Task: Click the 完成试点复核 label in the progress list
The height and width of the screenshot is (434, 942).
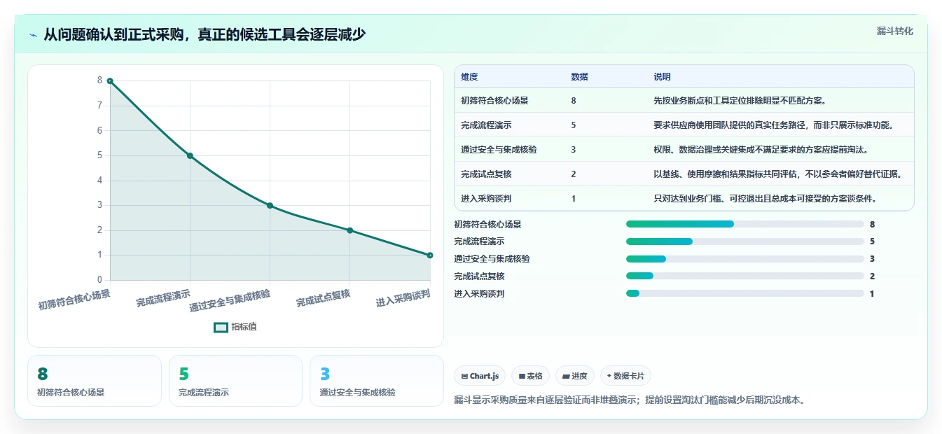Action: pos(479,276)
